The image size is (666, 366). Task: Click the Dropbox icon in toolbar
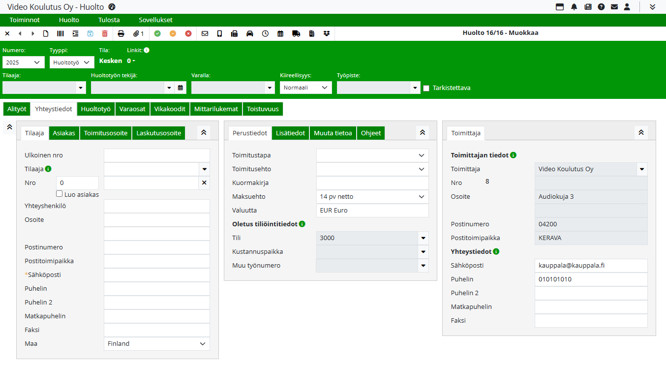pos(327,33)
